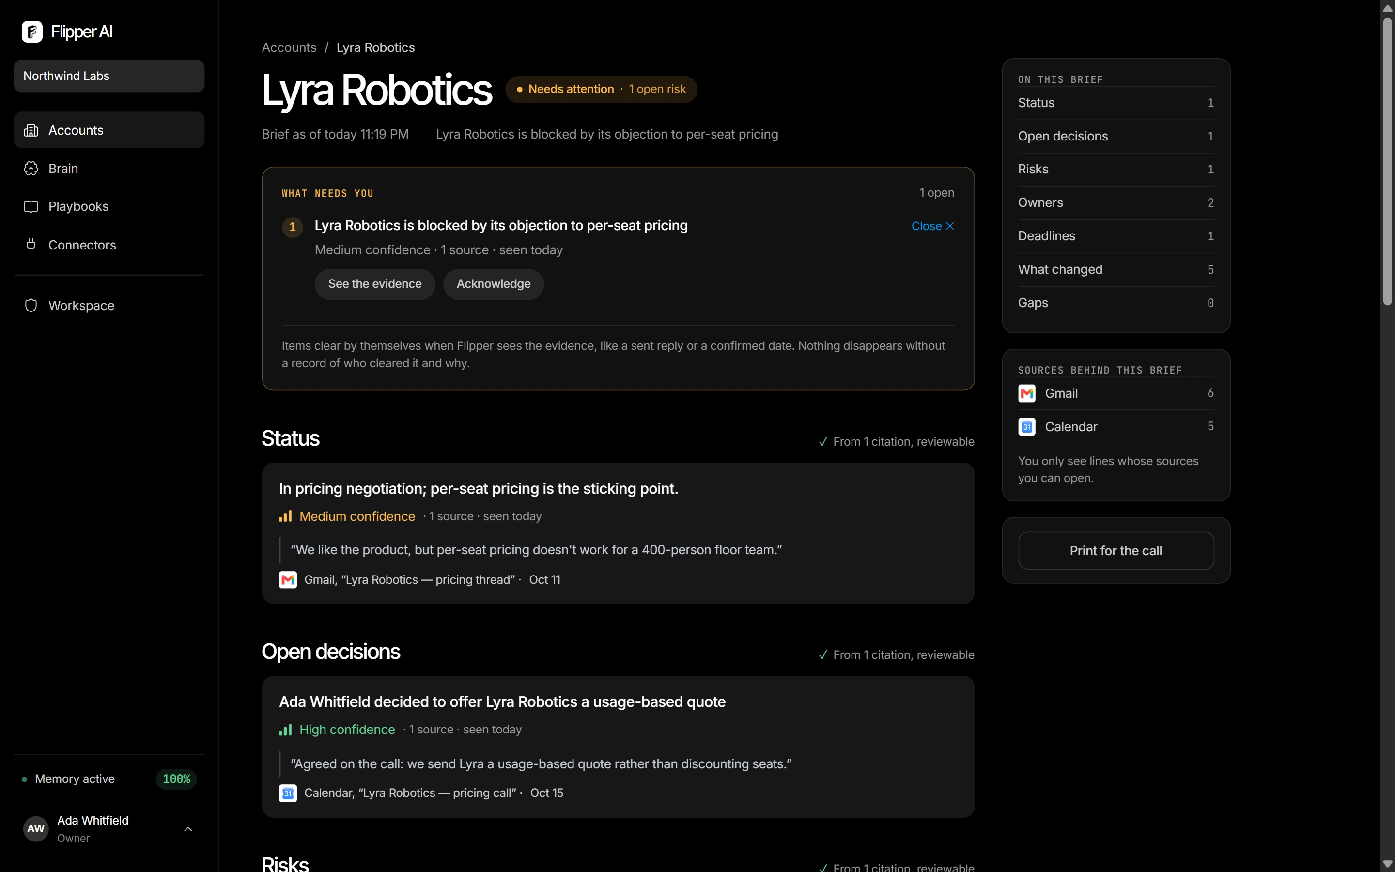Screen dimensions: 1395x872
Task: Click the Gmail icon in pricing thread citation
Action: click(288, 579)
